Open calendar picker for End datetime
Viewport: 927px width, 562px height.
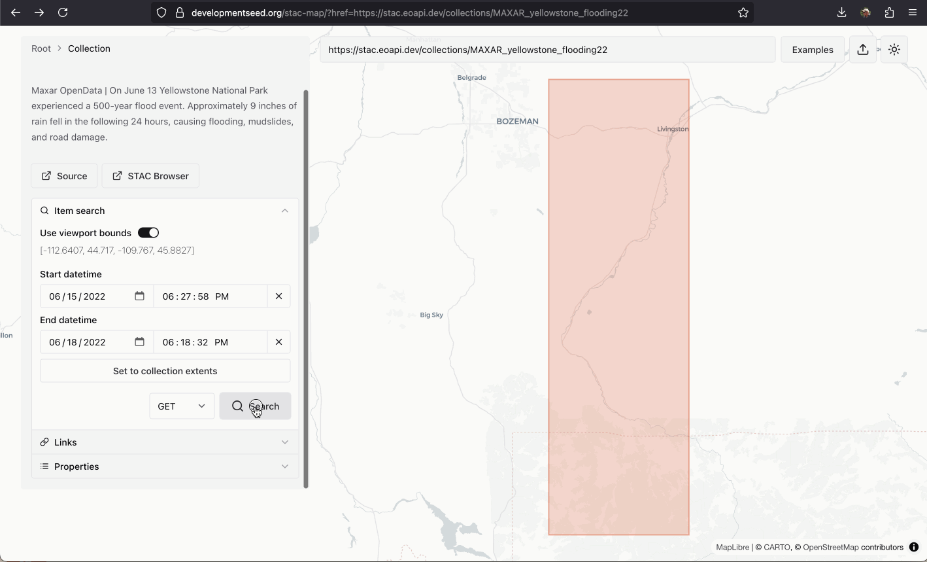click(139, 342)
